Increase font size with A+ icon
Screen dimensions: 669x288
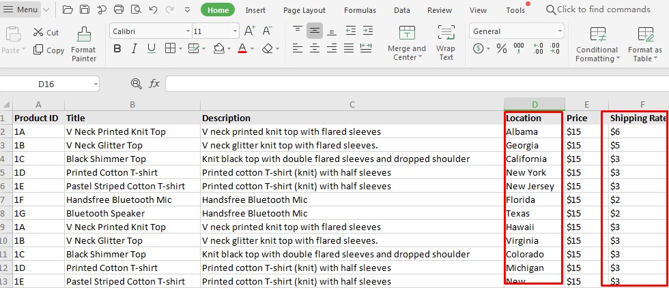click(x=250, y=31)
